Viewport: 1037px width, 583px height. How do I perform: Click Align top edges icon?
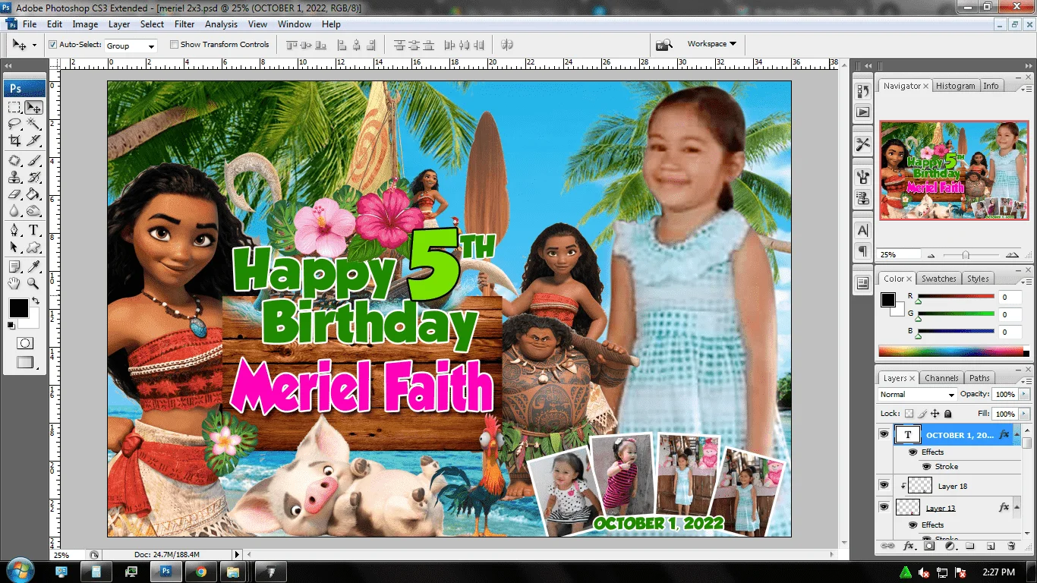[x=292, y=45]
